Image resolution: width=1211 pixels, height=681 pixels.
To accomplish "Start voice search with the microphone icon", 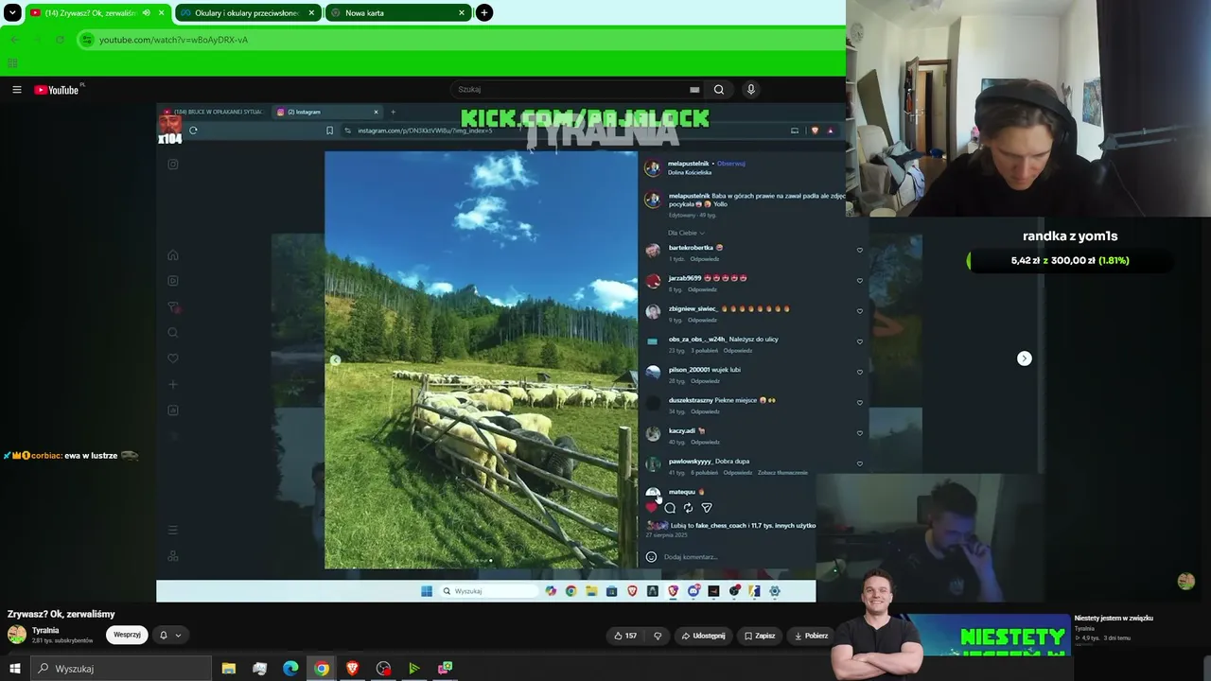I will coord(751,90).
